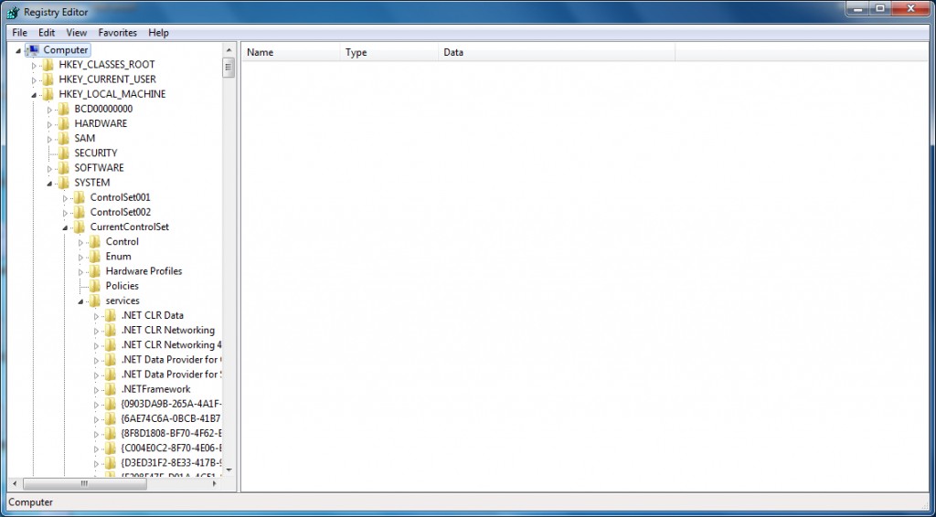Sort by the Name column header
The image size is (936, 517).
[291, 52]
